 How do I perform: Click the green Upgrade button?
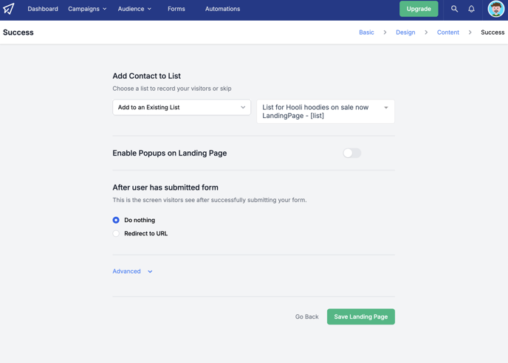point(419,9)
